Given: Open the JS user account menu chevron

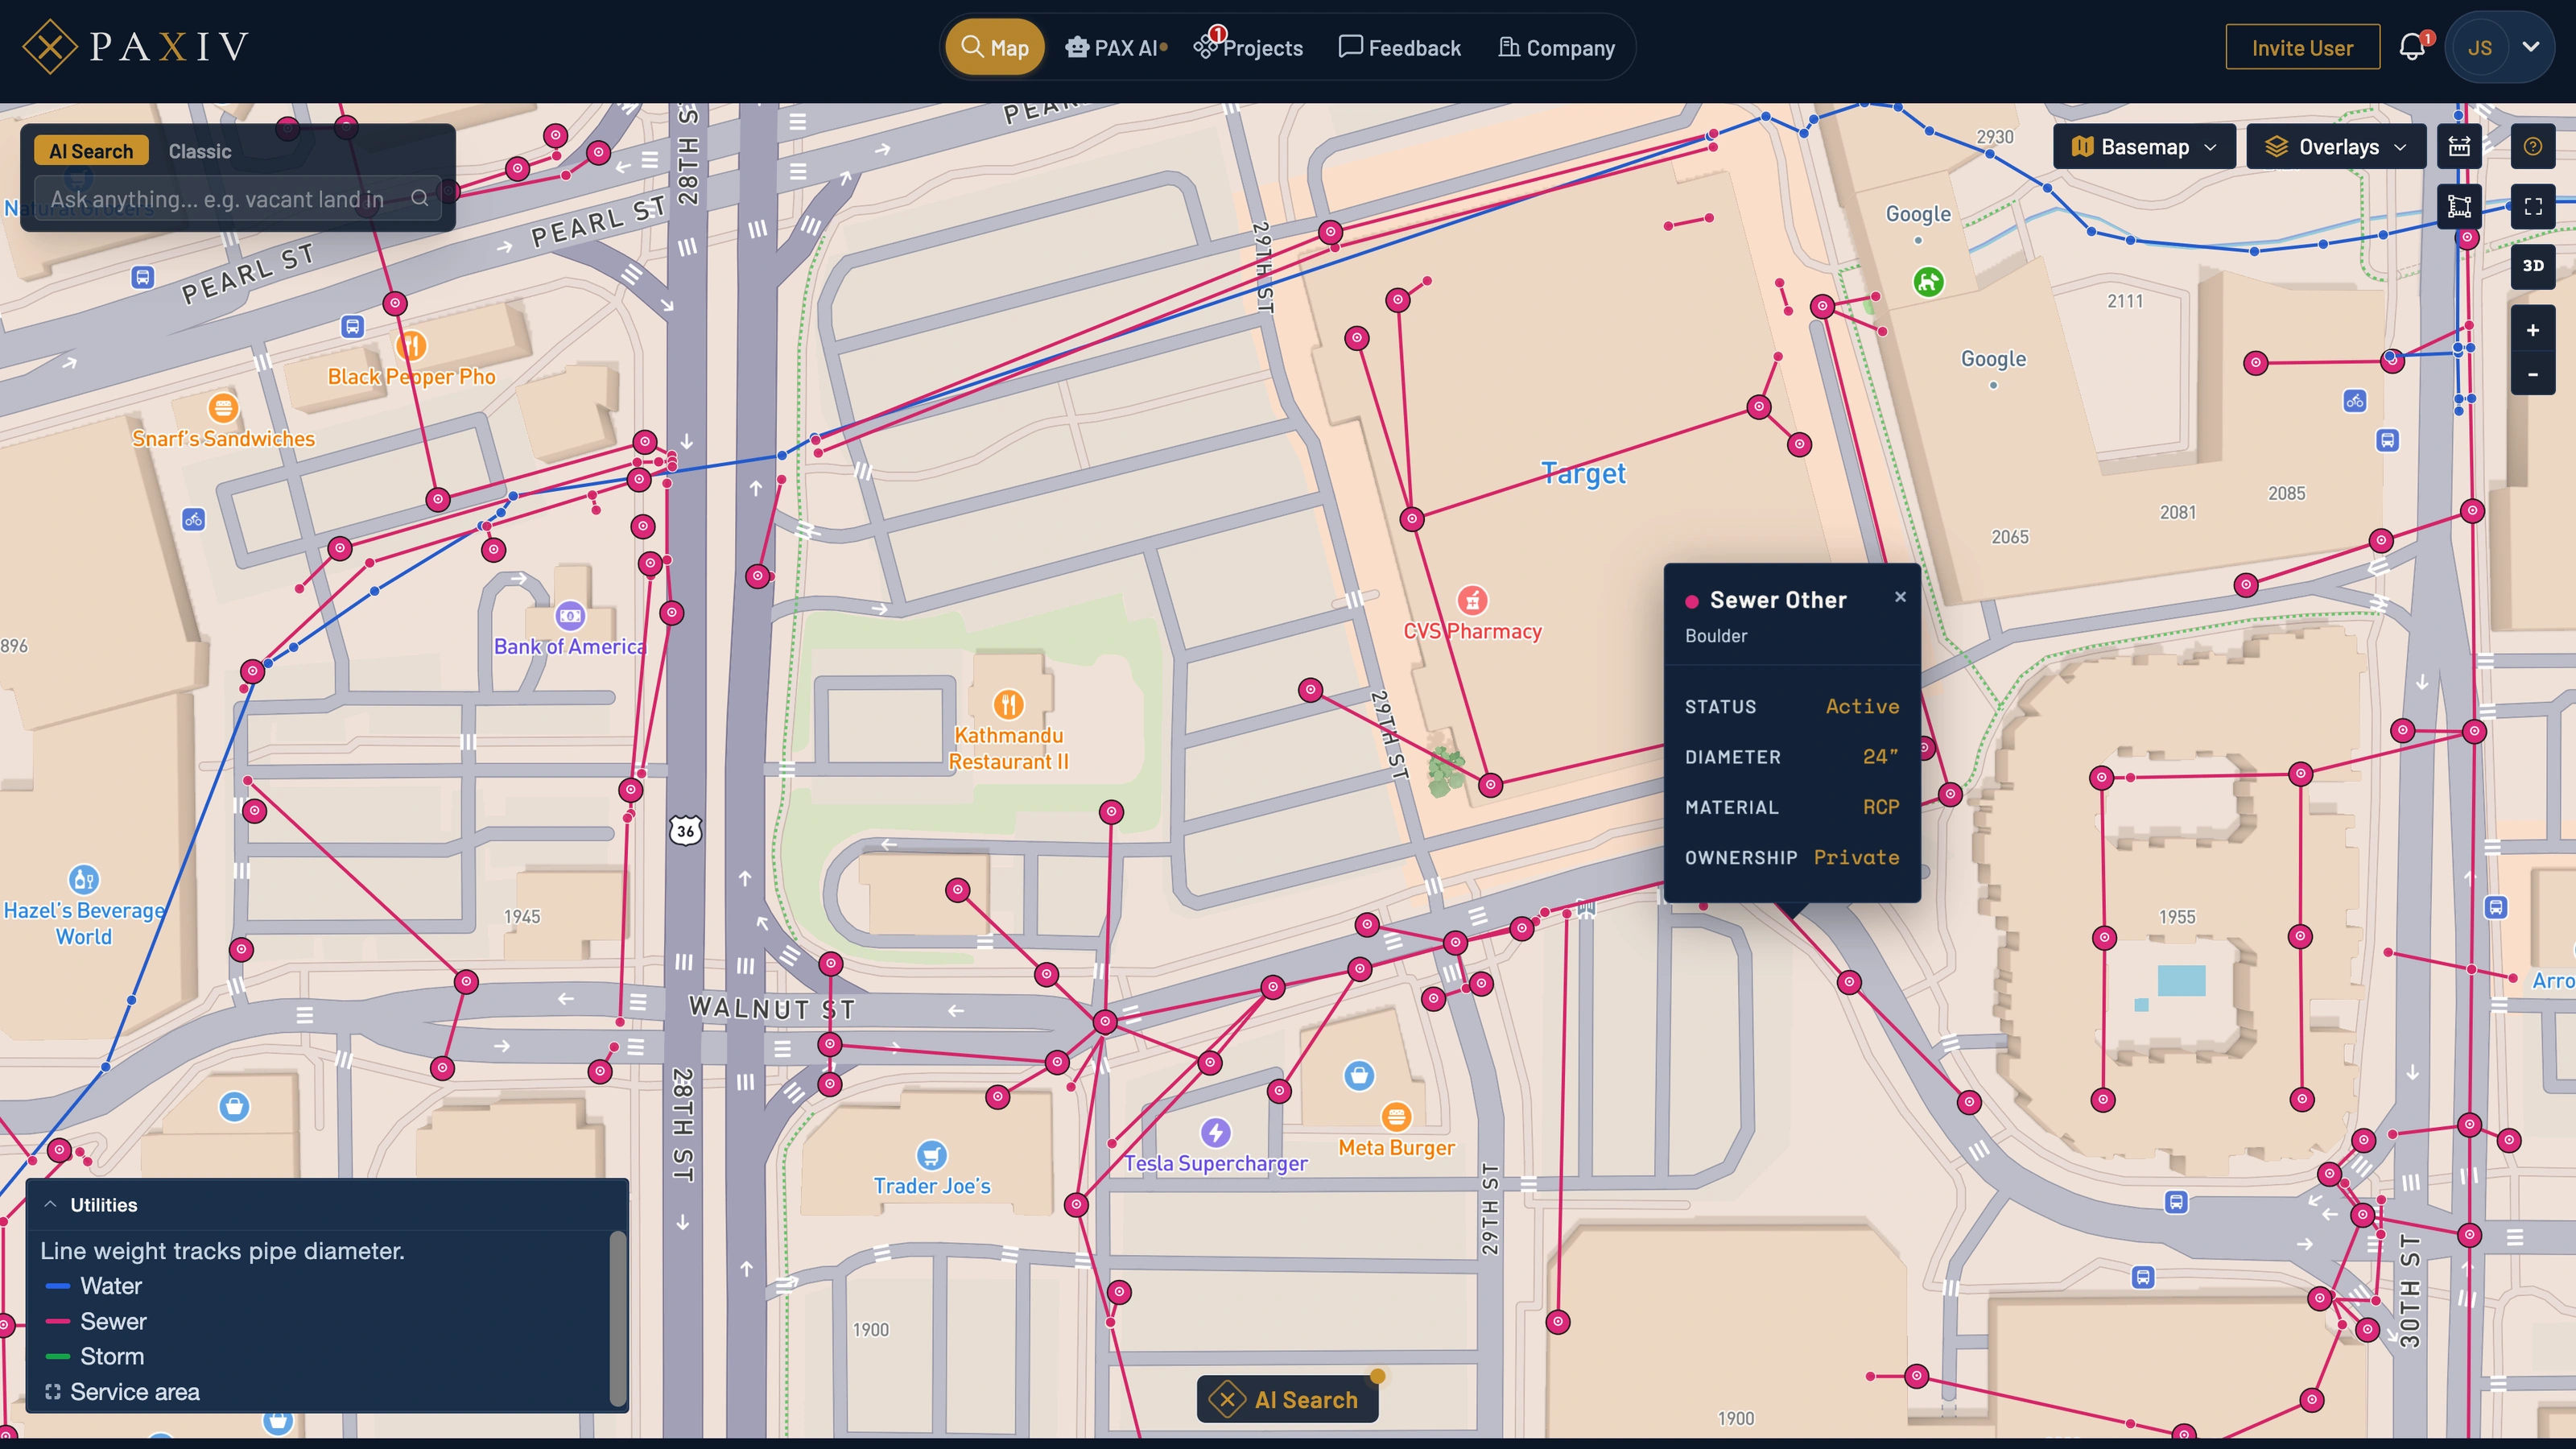Looking at the screenshot, I should (2531, 47).
